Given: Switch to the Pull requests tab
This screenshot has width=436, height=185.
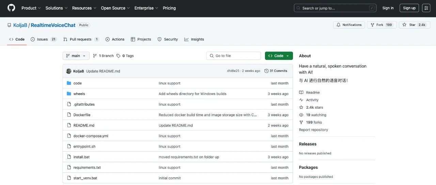Looking at the screenshot, I should (81, 40).
